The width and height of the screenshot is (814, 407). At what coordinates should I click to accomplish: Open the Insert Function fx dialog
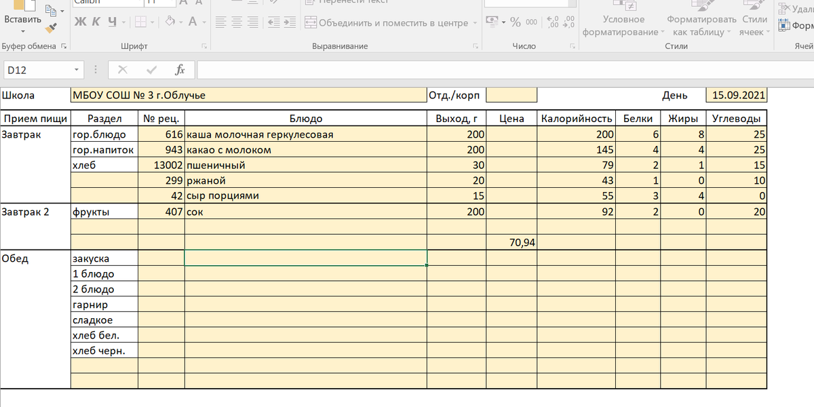click(180, 70)
